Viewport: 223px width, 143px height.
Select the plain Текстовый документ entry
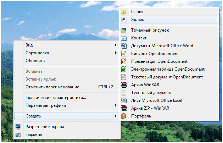(169, 93)
